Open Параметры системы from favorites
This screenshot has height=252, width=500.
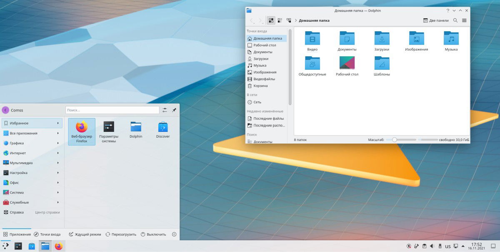tap(109, 131)
